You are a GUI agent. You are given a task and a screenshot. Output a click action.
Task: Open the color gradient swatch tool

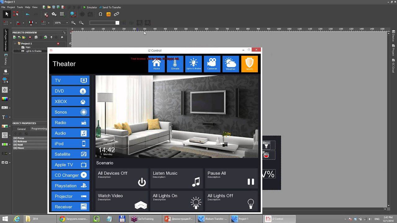point(5,99)
